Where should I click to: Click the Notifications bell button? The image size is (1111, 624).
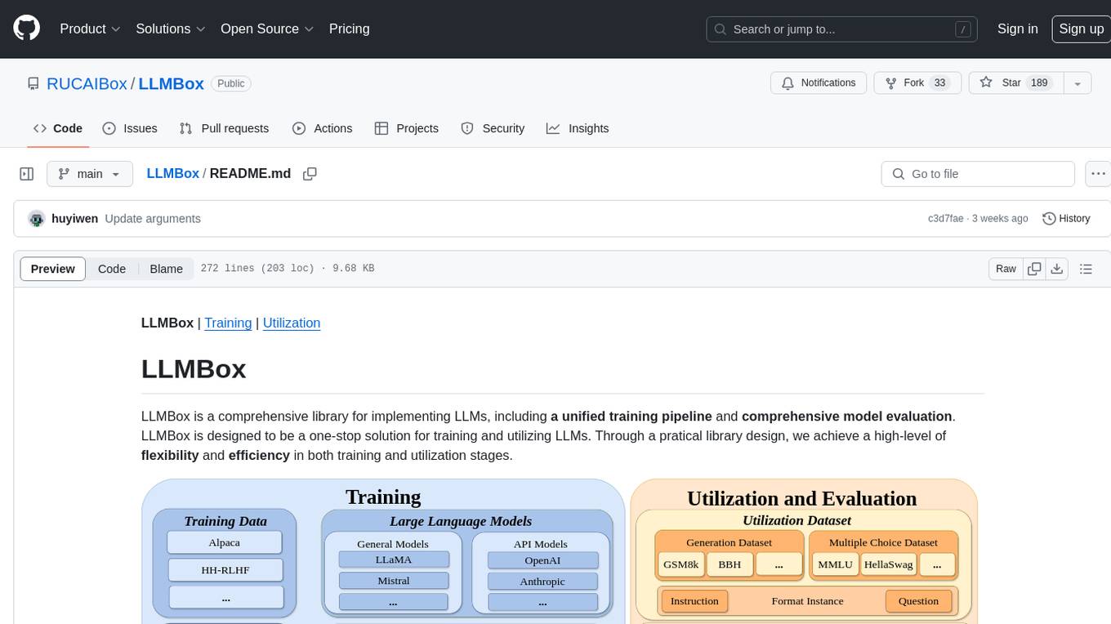819,83
